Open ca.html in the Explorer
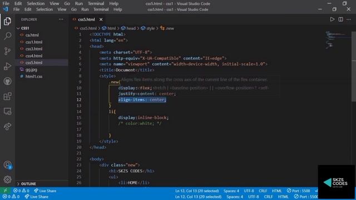Viewport: 356px width, 200px height. coord(32,35)
